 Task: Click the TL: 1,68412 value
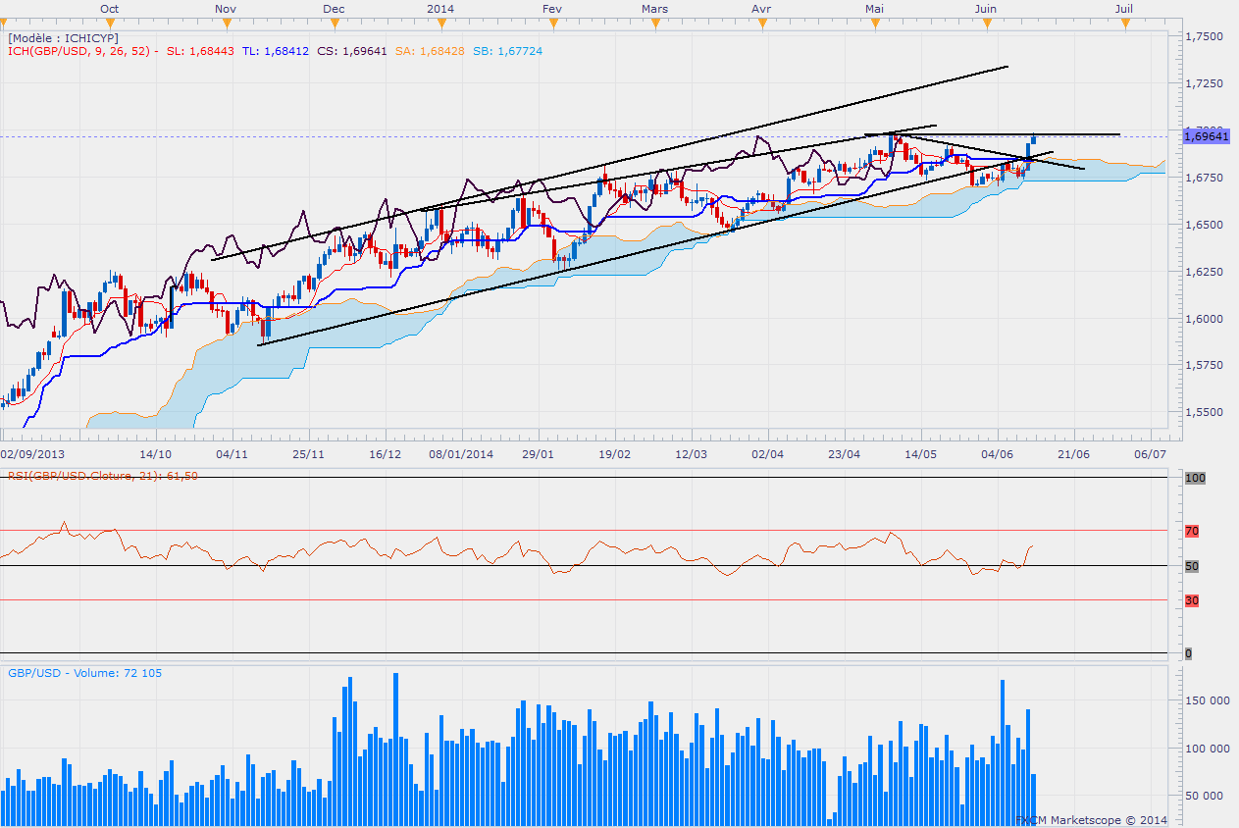[x=276, y=51]
